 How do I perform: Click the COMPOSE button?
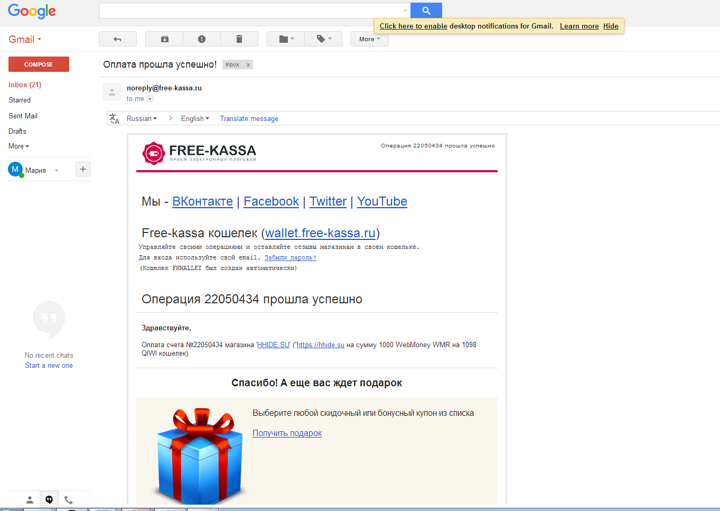[39, 64]
